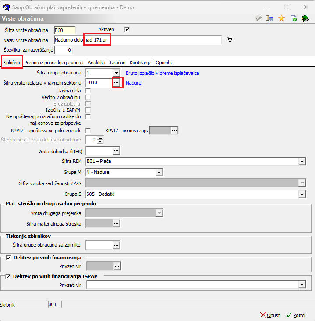The image size is (315, 321).
Task: Decrease Število mesecev za delitev dohodnine stepper
Action: pos(100,141)
